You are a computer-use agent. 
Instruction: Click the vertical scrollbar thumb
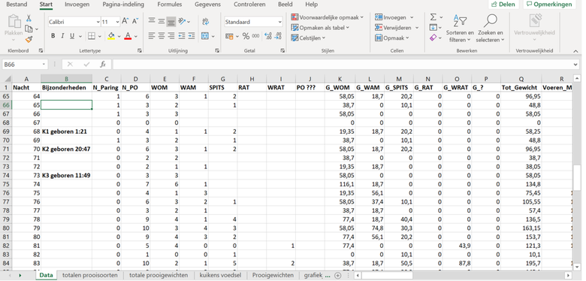point(578,177)
